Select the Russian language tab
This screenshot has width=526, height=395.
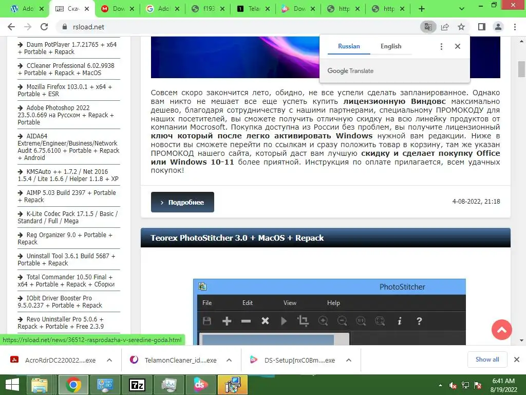coord(349,46)
